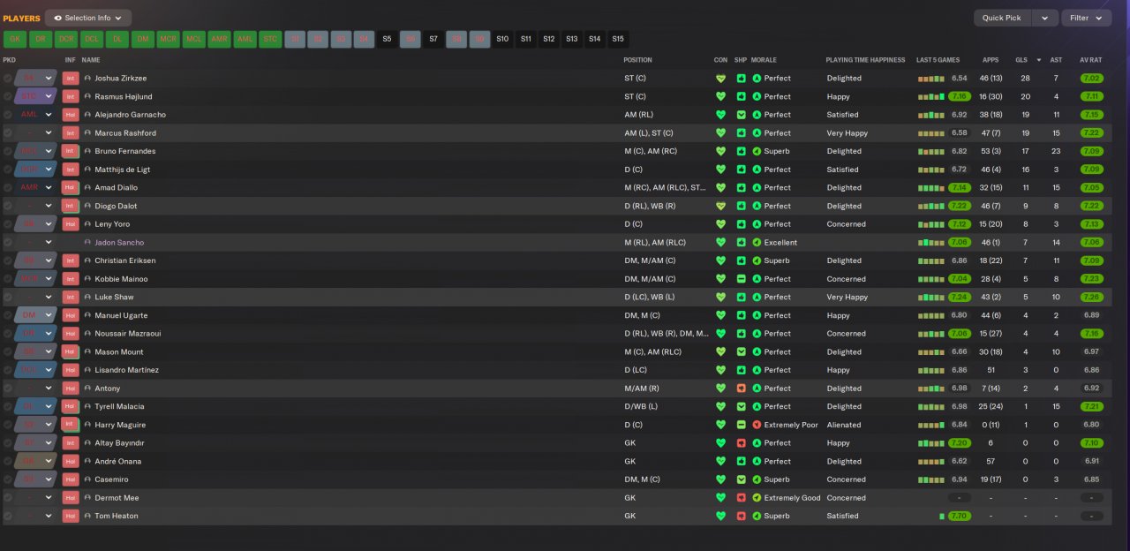
Task: Click the Int badge beside Luke Shaw
Action: click(x=71, y=297)
